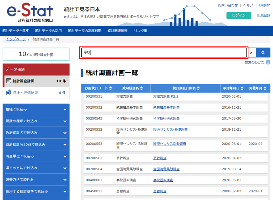Click the 10件の統計調査計画 count box
The height and width of the screenshot is (200, 273).
tap(36, 54)
